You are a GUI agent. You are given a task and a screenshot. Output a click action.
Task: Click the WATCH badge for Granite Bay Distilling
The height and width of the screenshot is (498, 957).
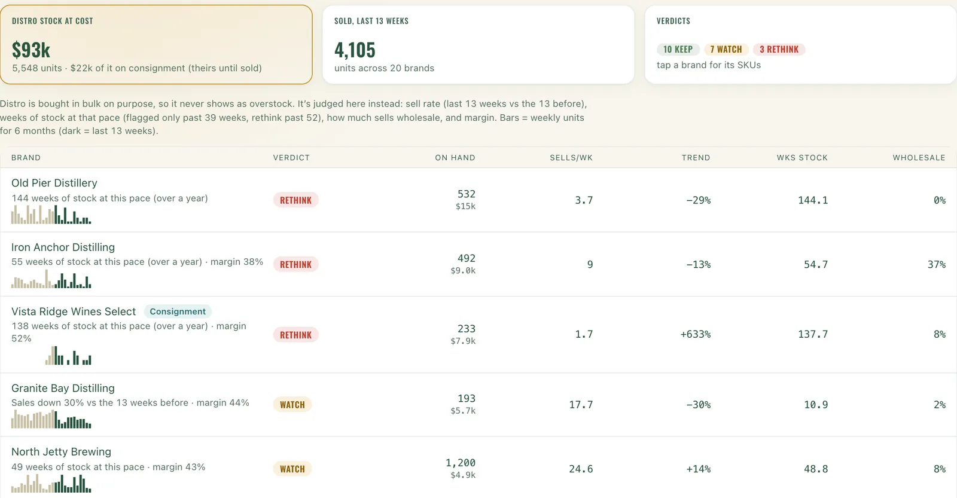[292, 405]
